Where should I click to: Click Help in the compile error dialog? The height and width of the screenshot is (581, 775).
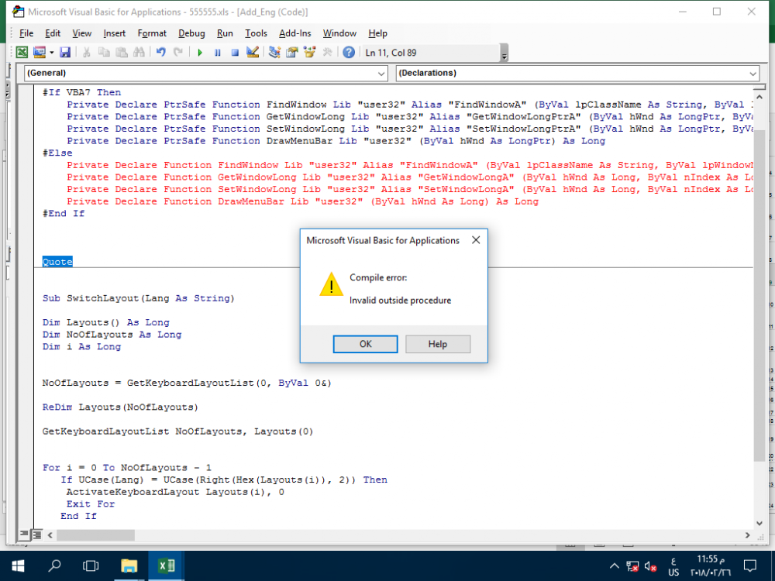437,344
